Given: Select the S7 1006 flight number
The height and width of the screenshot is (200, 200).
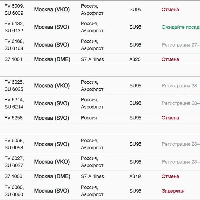Looking at the screenshot, I should click(13, 176).
